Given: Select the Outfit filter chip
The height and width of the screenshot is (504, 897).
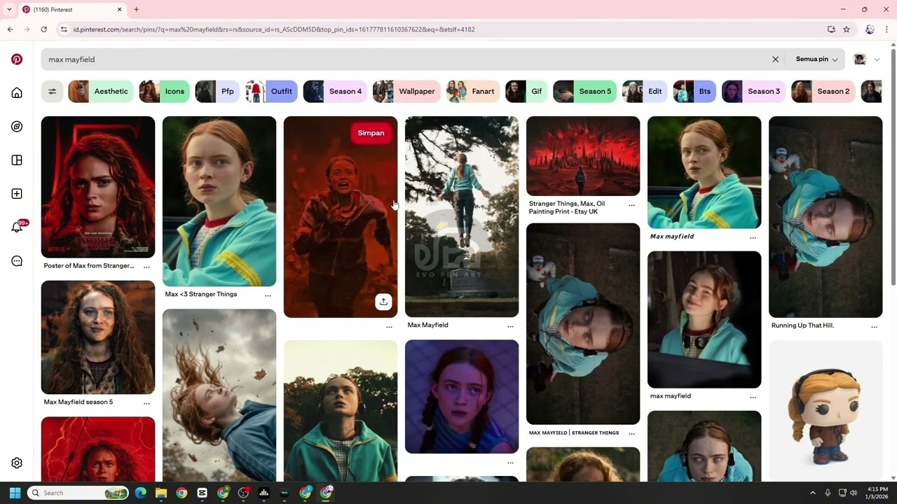Looking at the screenshot, I should tap(271, 91).
